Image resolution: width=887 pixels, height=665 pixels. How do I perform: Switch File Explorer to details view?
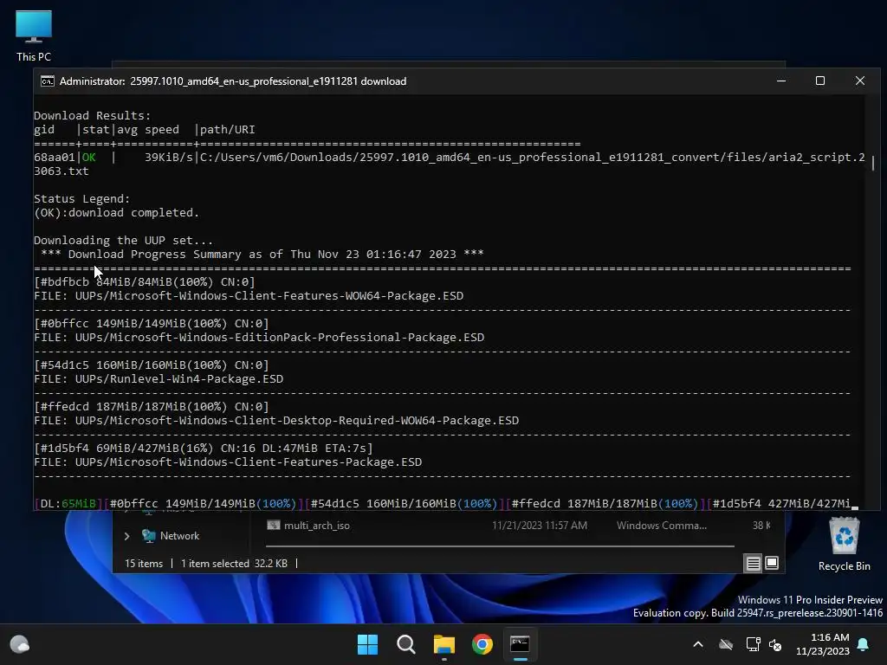(753, 563)
